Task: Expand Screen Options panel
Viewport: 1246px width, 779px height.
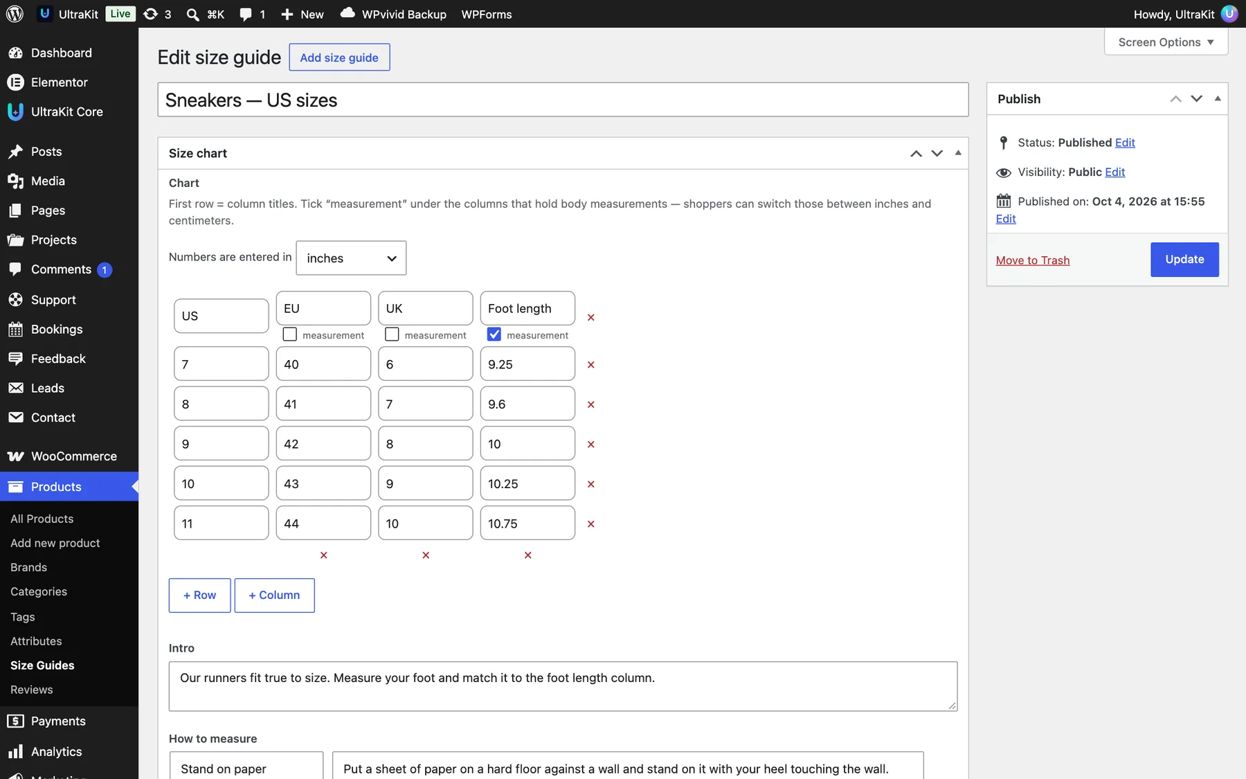Action: coord(1166,42)
